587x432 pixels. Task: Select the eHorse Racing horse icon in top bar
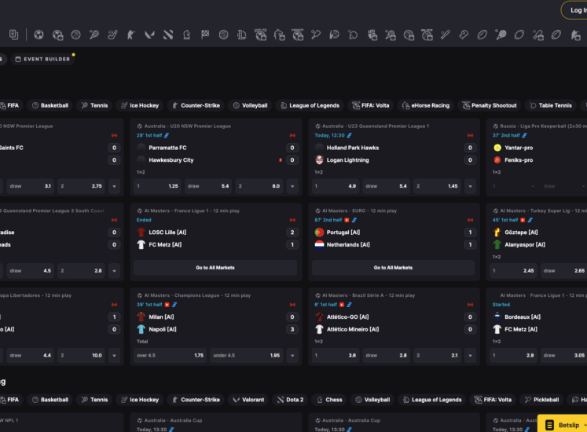(x=279, y=35)
